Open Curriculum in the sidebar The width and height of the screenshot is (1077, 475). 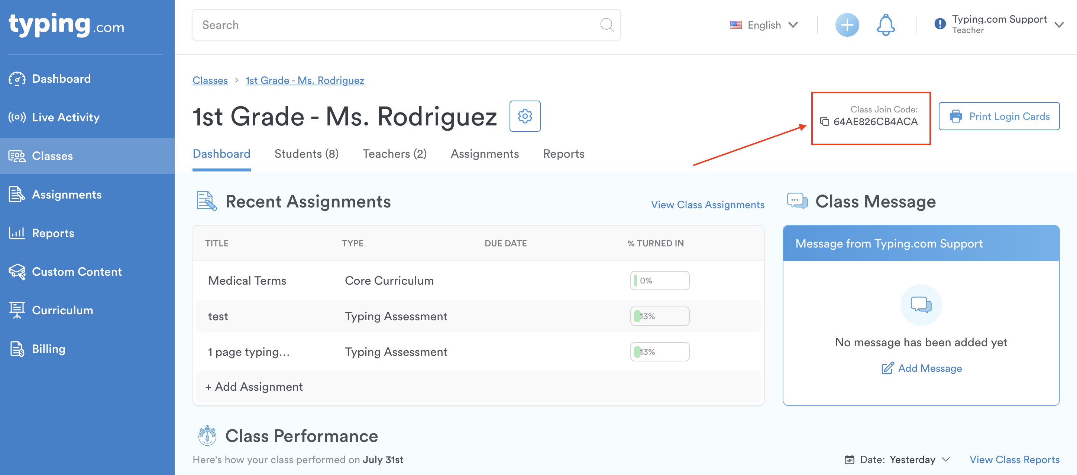62,310
